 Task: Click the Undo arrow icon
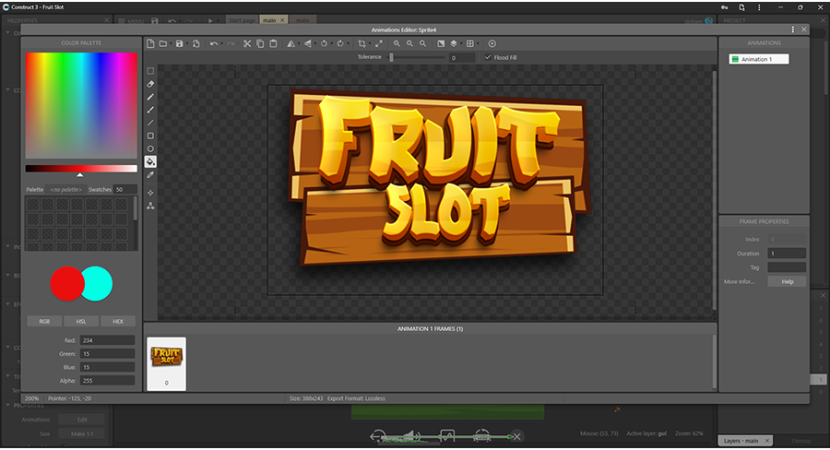pos(214,43)
